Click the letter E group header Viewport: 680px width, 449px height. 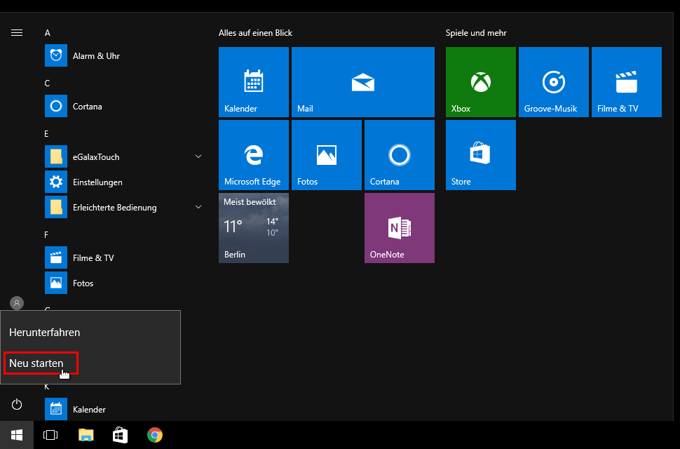46,134
